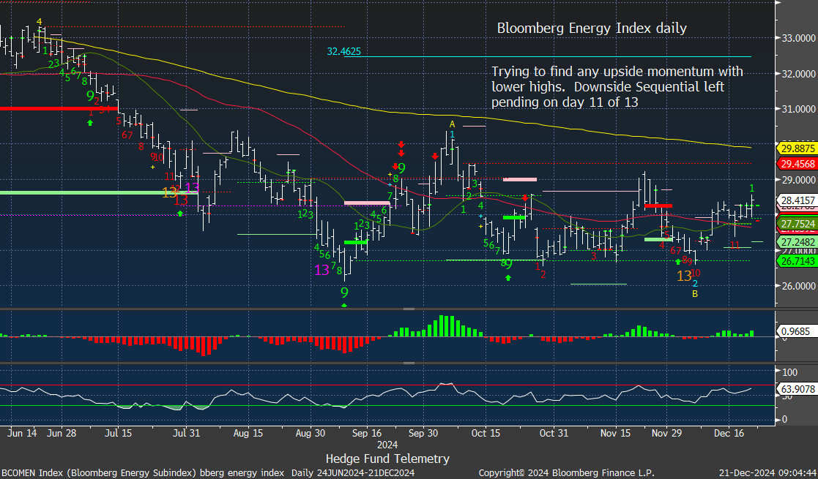Select the red 29.4568 price tag

(x=797, y=164)
